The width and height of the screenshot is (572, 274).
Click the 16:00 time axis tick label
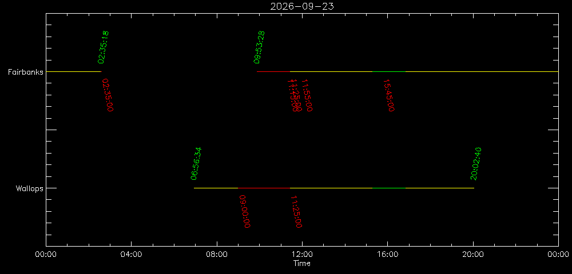pyautogui.click(x=387, y=255)
